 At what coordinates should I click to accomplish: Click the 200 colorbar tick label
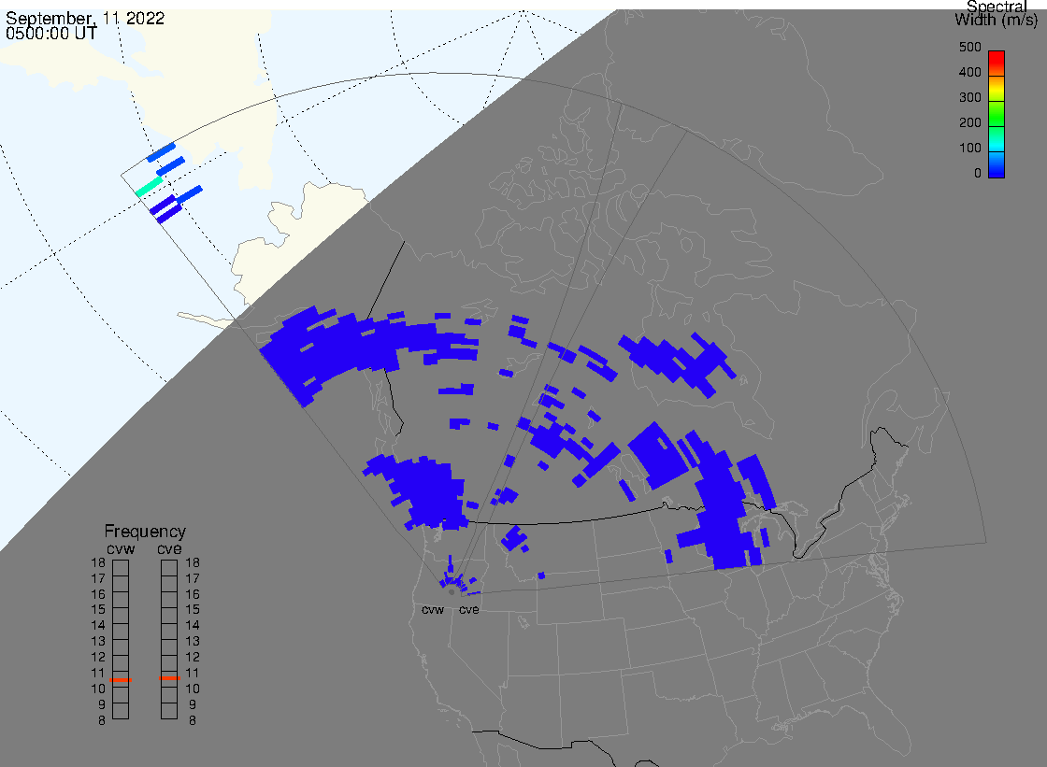[969, 122]
